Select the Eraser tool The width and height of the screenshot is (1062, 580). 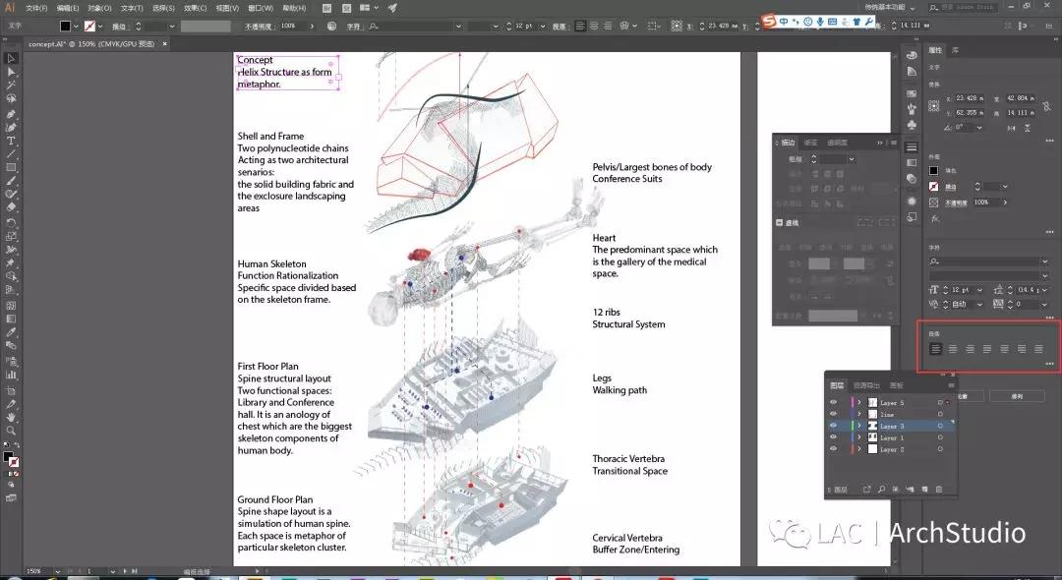(x=11, y=207)
